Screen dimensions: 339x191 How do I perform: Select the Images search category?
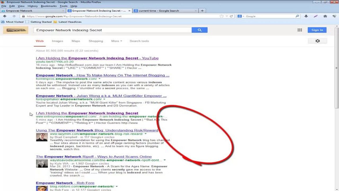[x=58, y=41]
